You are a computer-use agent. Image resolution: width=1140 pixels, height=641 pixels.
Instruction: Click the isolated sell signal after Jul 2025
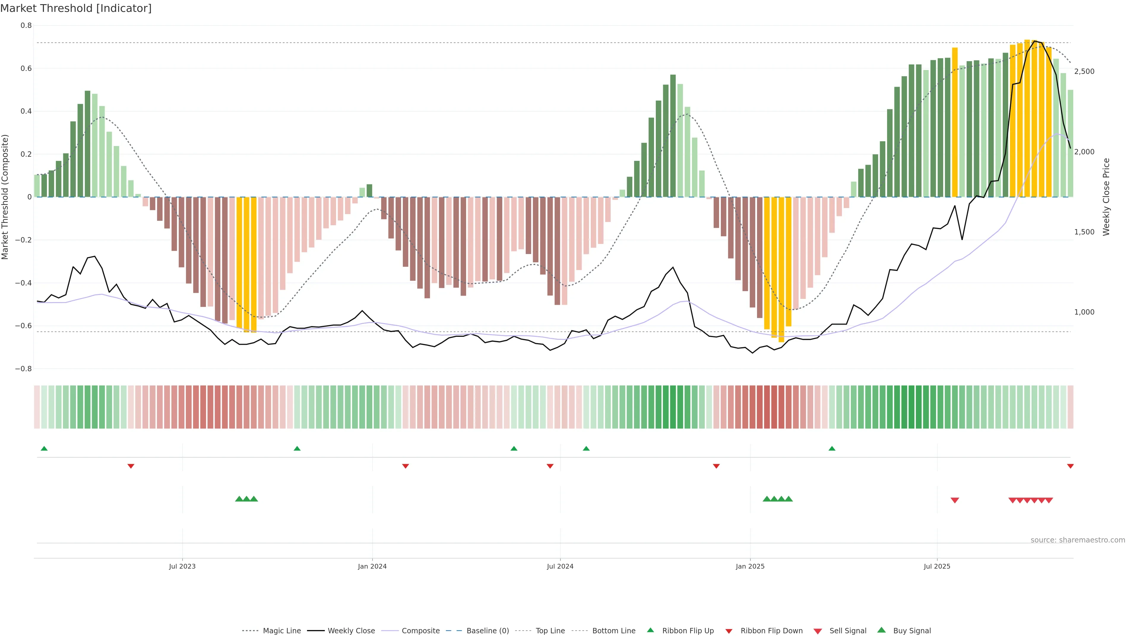pyautogui.click(x=954, y=500)
